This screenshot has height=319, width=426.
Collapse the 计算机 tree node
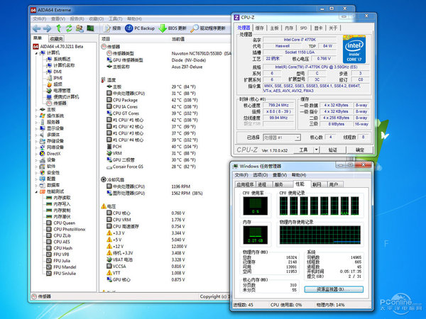(x=36, y=52)
